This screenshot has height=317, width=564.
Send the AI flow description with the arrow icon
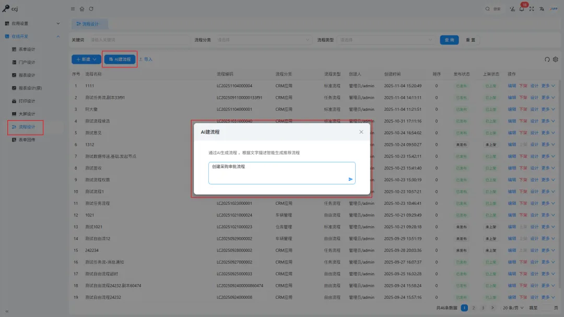point(350,179)
